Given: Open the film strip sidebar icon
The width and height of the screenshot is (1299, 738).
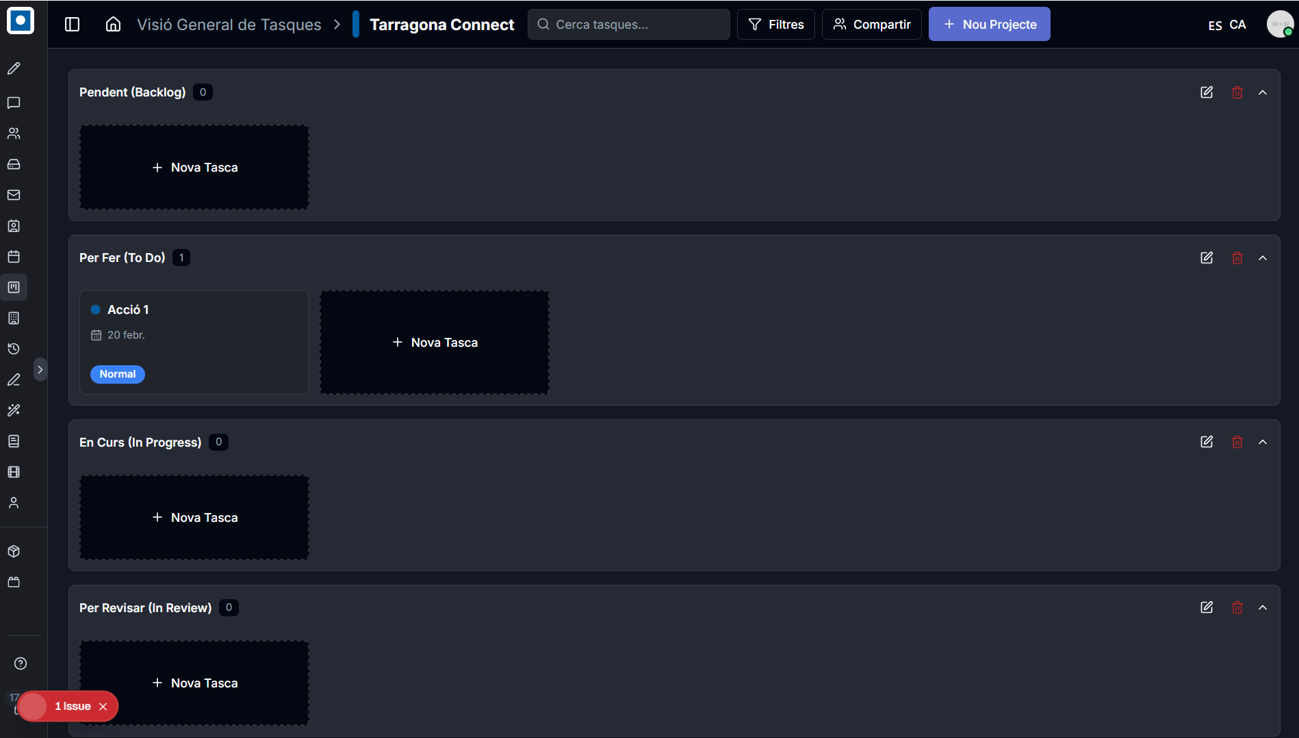Looking at the screenshot, I should tap(14, 472).
